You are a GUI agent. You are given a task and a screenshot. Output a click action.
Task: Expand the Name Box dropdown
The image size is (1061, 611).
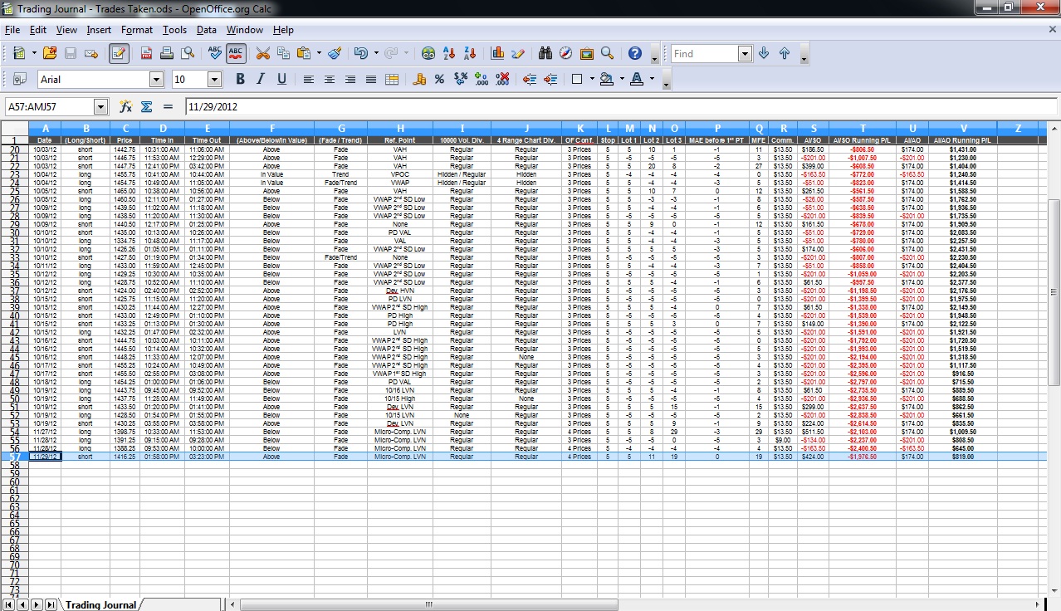click(x=101, y=106)
